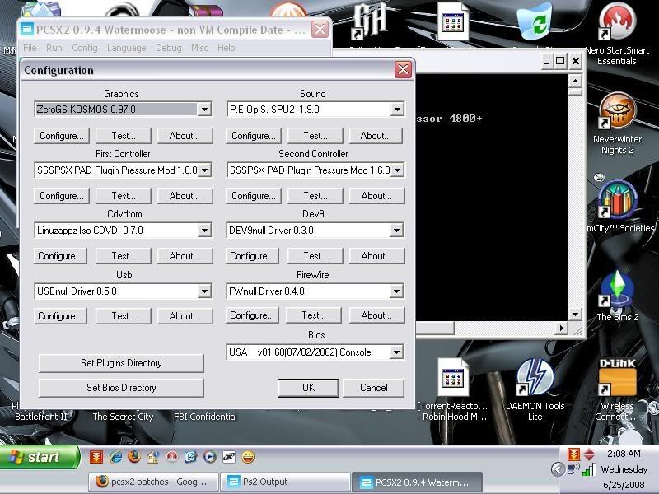Expand the Cdvdrom plugin dropdown

204,231
